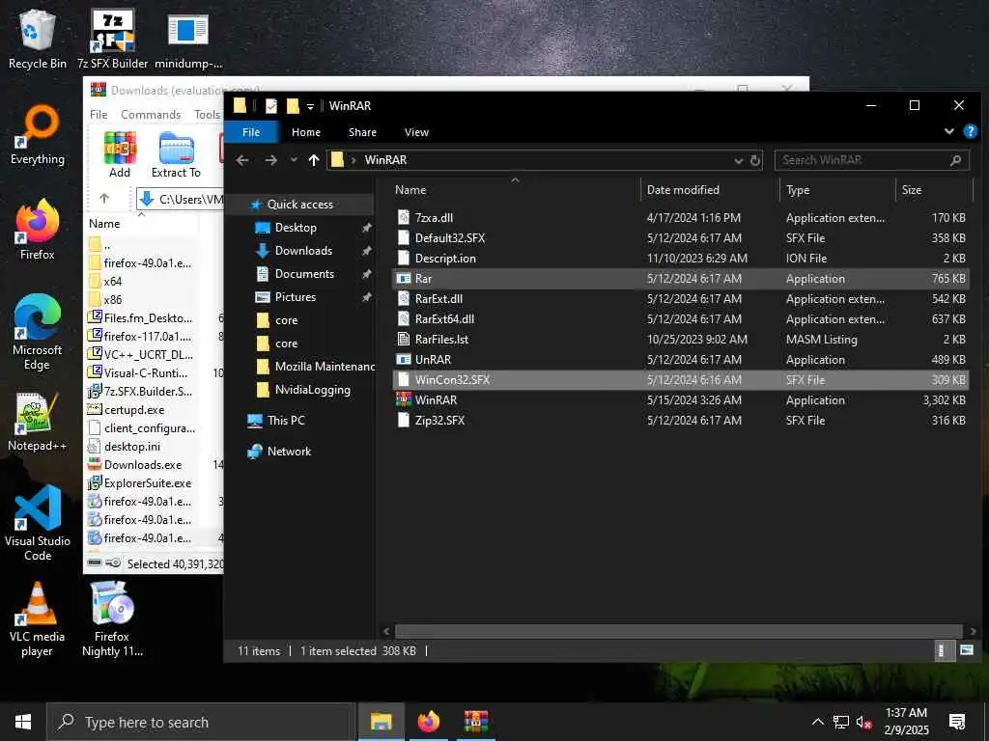
Task: Expand recent locations dropdown arrow
Action: (294, 160)
